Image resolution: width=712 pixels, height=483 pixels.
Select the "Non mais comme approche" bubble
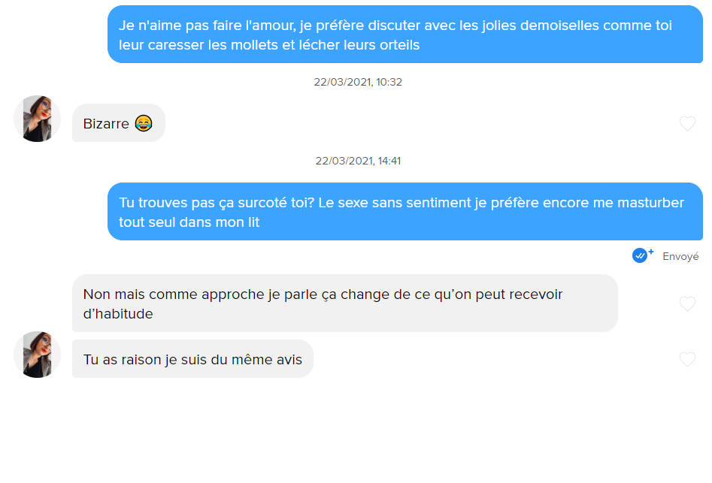click(x=345, y=303)
